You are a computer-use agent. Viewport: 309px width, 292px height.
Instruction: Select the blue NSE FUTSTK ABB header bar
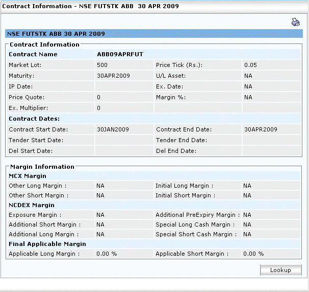coord(153,34)
